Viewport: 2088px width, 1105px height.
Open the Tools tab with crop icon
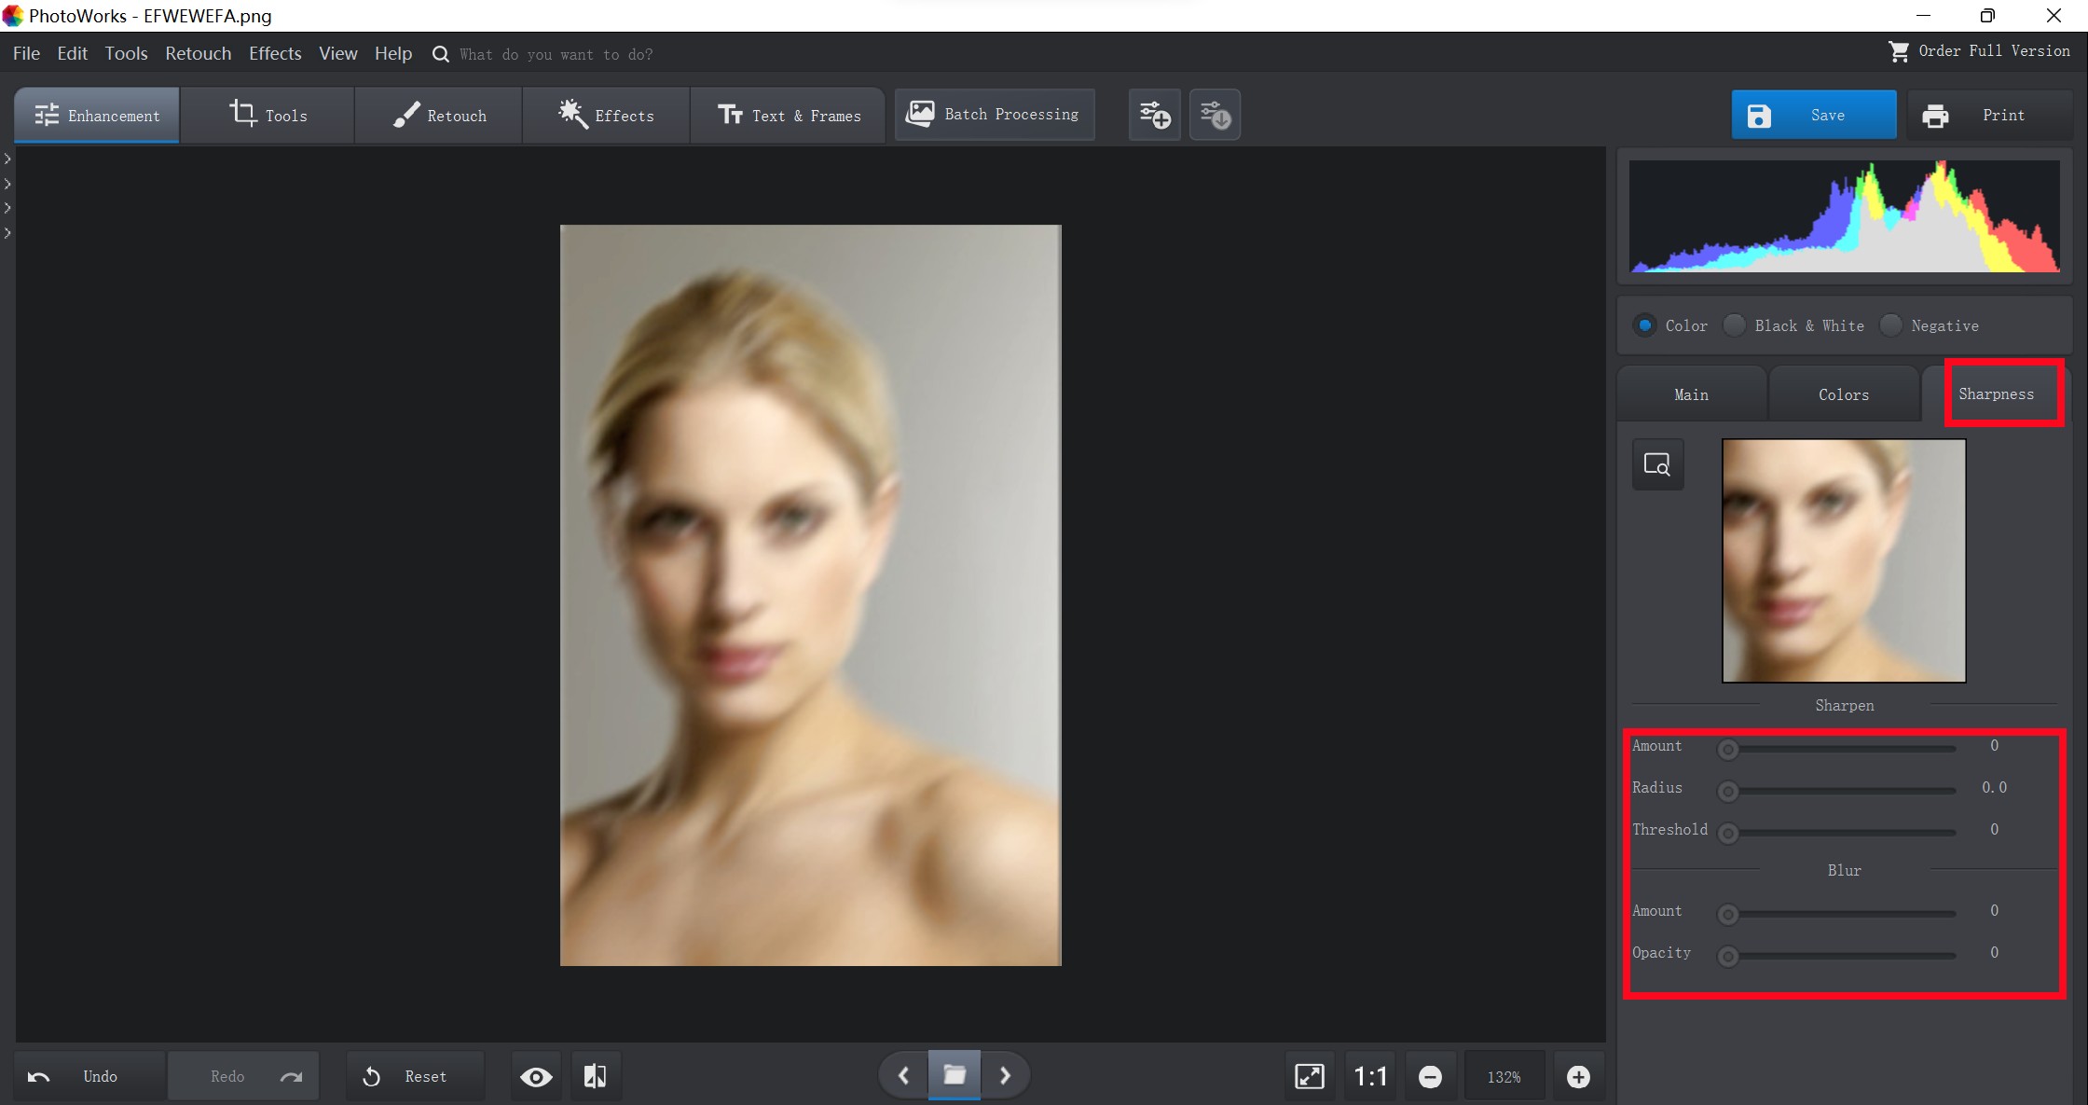(268, 116)
